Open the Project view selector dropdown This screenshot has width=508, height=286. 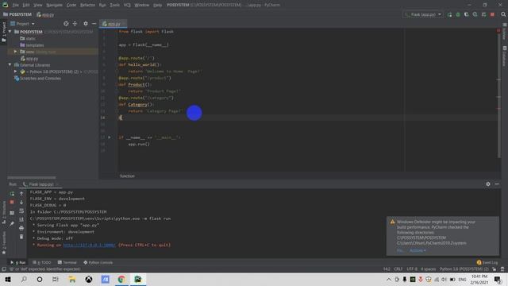[x=22, y=24]
